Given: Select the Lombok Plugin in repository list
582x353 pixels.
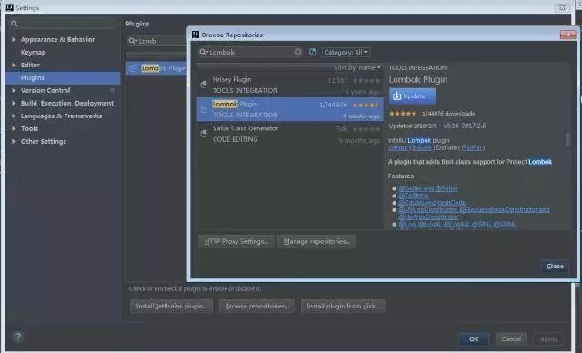Looking at the screenshot, I should click(x=290, y=109).
